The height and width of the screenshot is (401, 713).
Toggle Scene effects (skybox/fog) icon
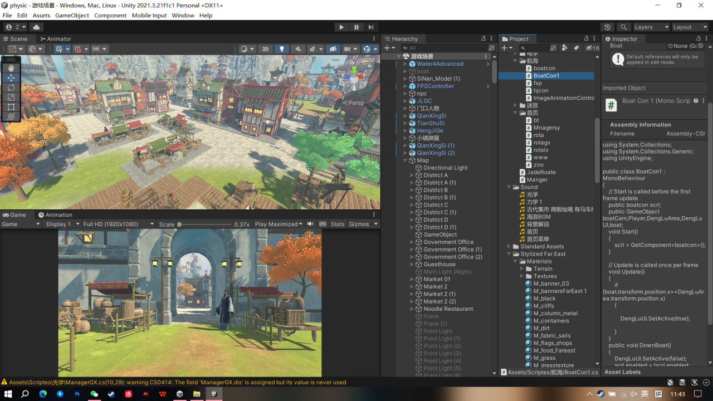click(x=313, y=49)
